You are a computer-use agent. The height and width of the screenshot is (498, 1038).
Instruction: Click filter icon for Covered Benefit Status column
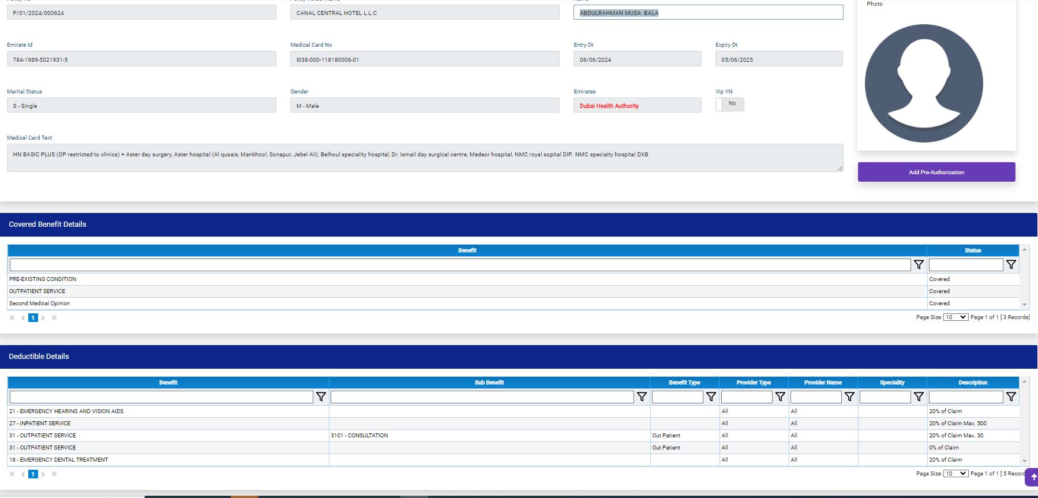[1011, 265]
